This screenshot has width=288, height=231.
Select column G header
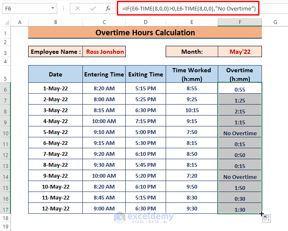click(275, 22)
